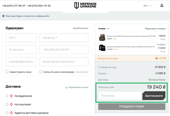170x116 pixels.
Task: Click the Defence Ukraine logo
Action: pyautogui.click(x=85, y=6)
